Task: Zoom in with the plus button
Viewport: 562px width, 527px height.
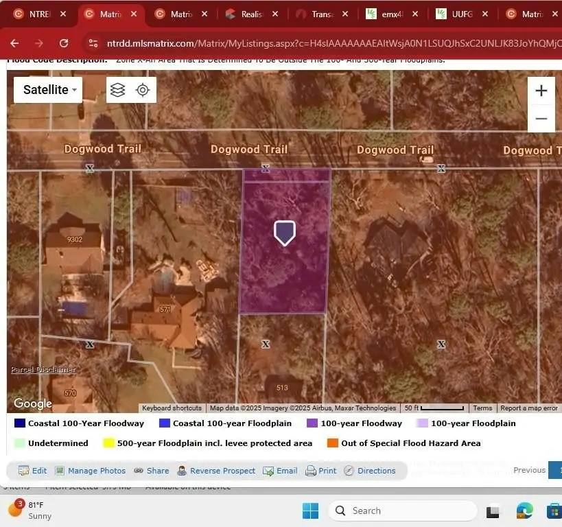Action: tap(541, 91)
